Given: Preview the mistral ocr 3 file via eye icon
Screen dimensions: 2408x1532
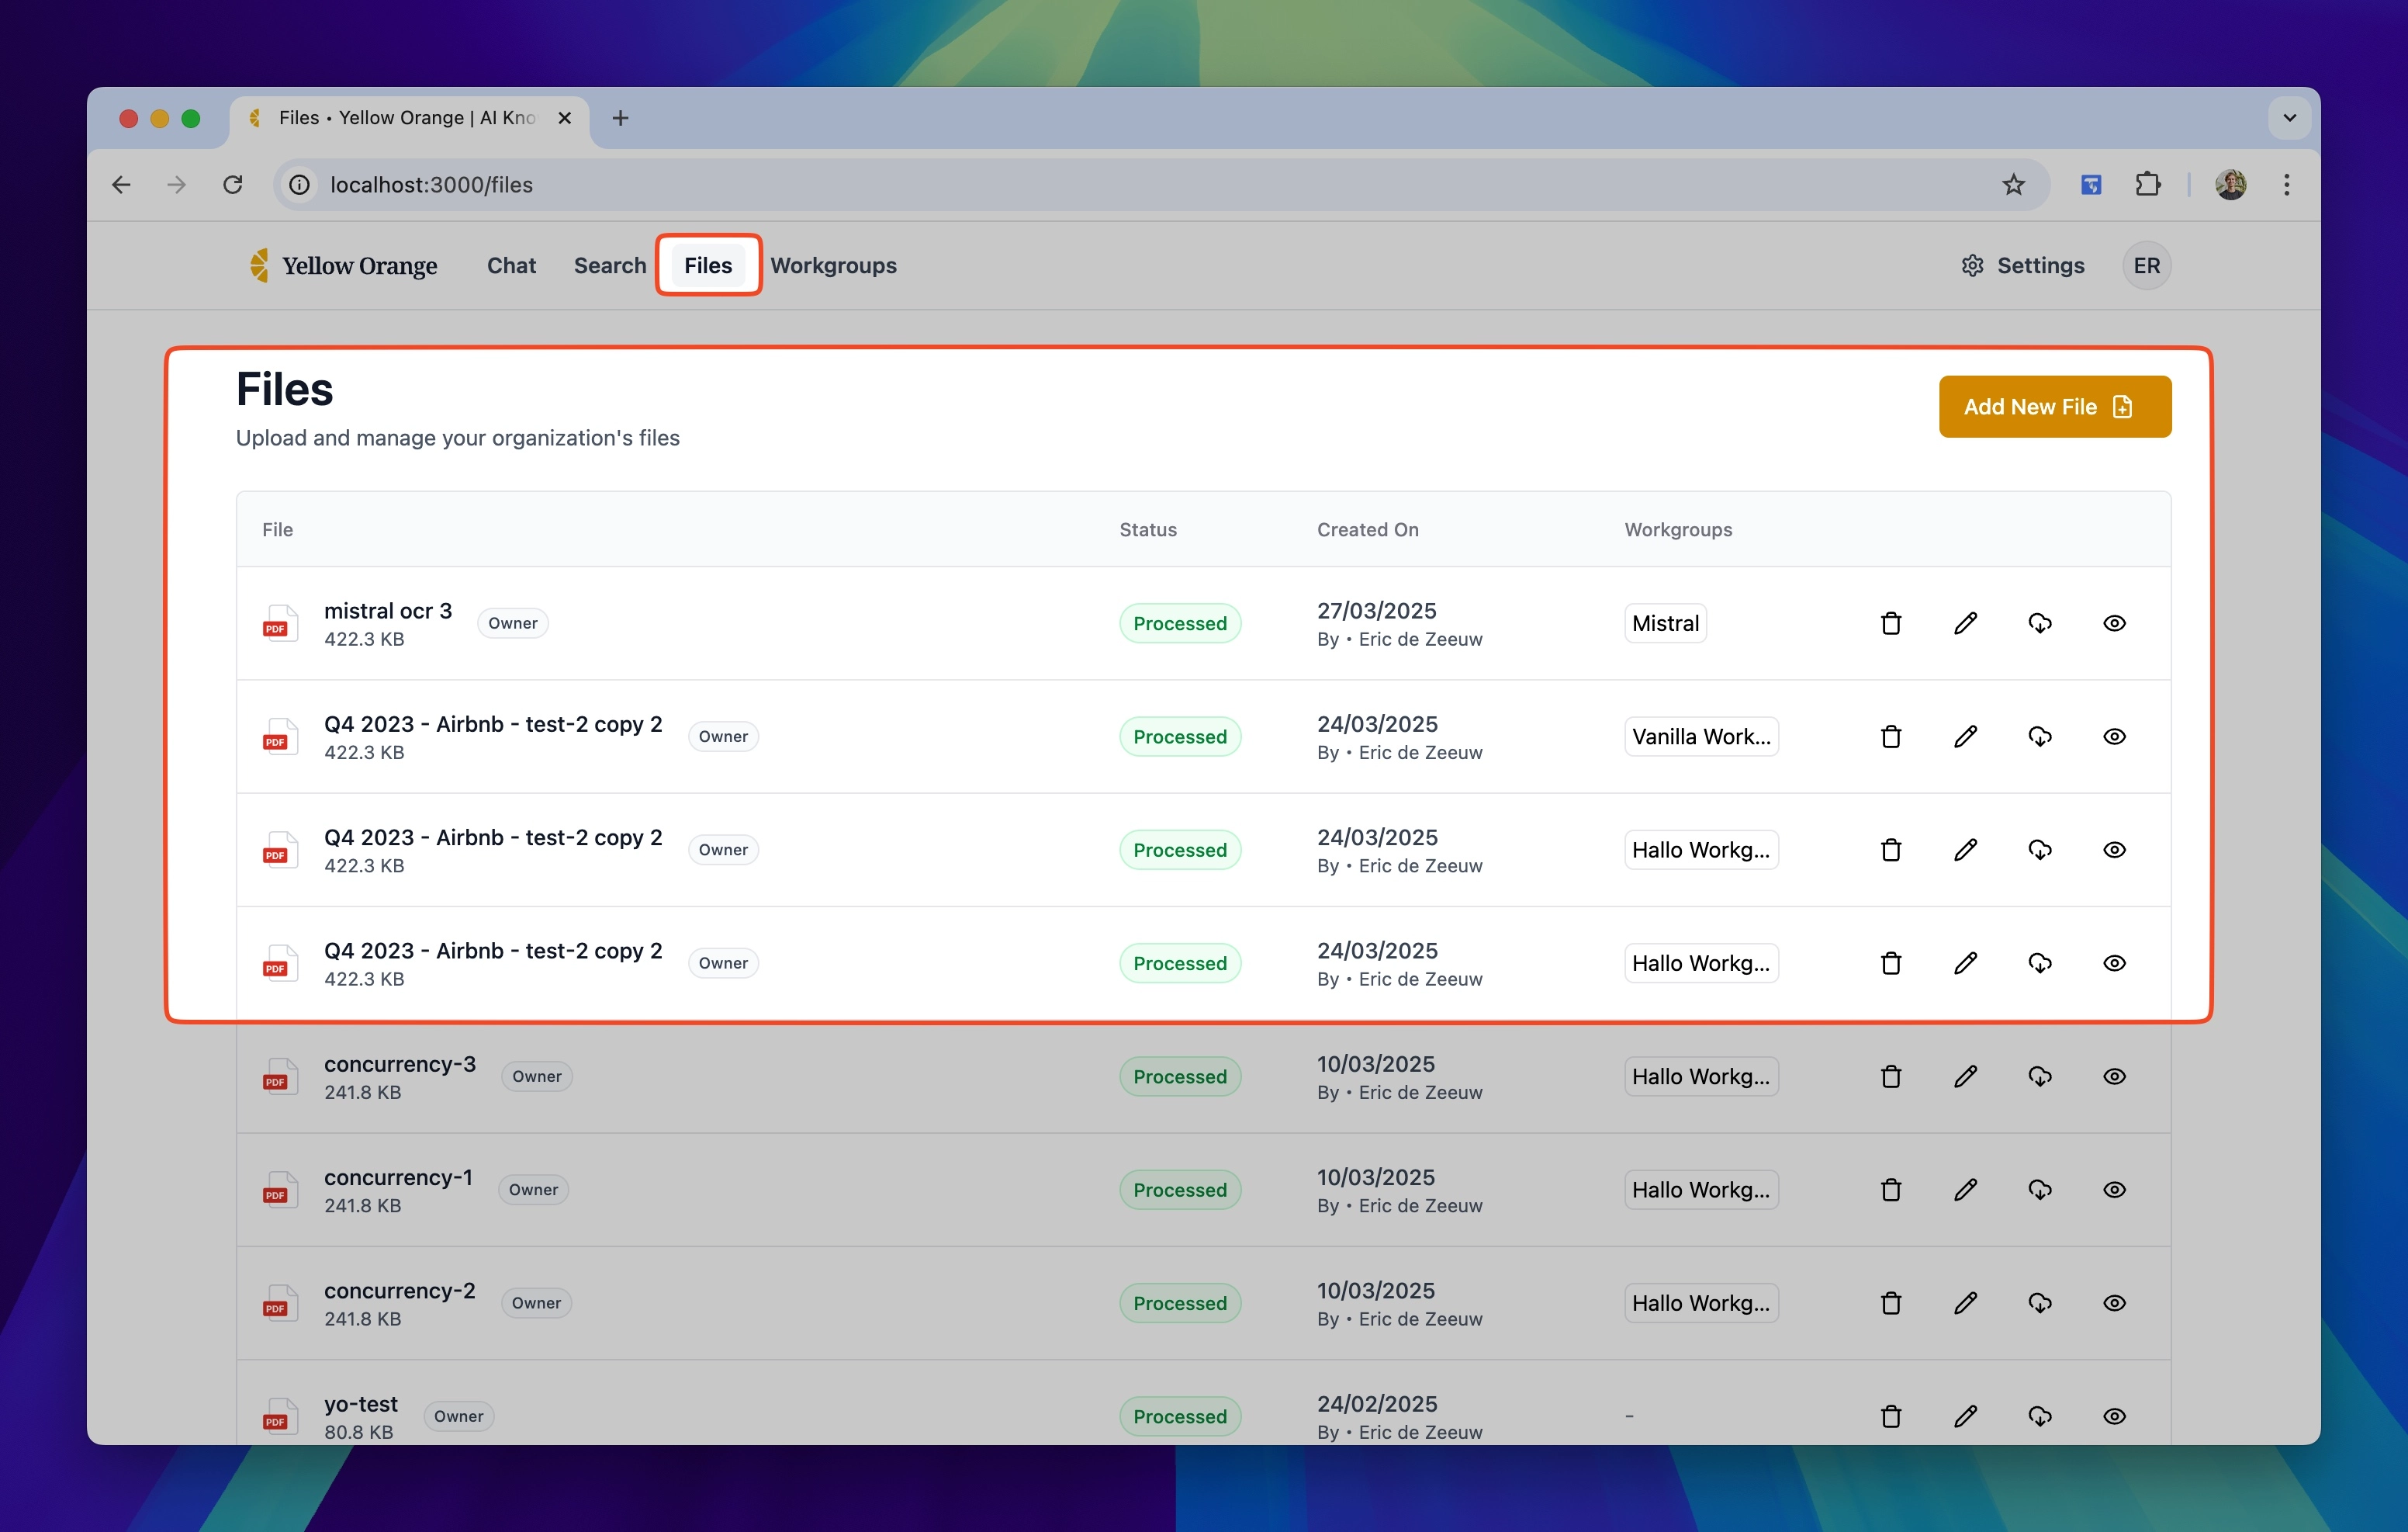Looking at the screenshot, I should click(x=2114, y=623).
